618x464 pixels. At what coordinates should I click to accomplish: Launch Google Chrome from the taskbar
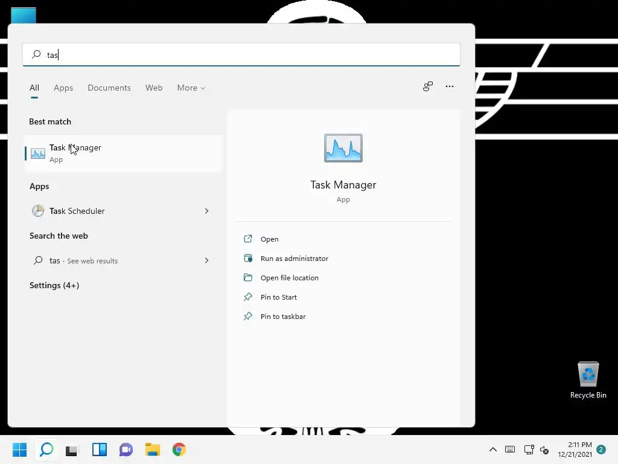[179, 449]
